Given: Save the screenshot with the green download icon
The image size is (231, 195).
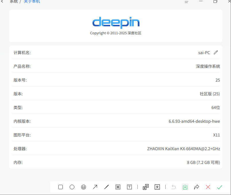Looking at the screenshot, I should point(185,187).
